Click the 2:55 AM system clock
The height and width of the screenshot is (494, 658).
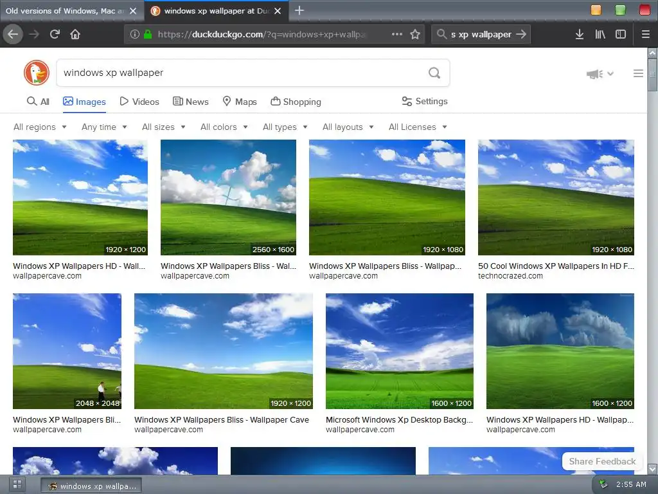pyautogui.click(x=631, y=484)
